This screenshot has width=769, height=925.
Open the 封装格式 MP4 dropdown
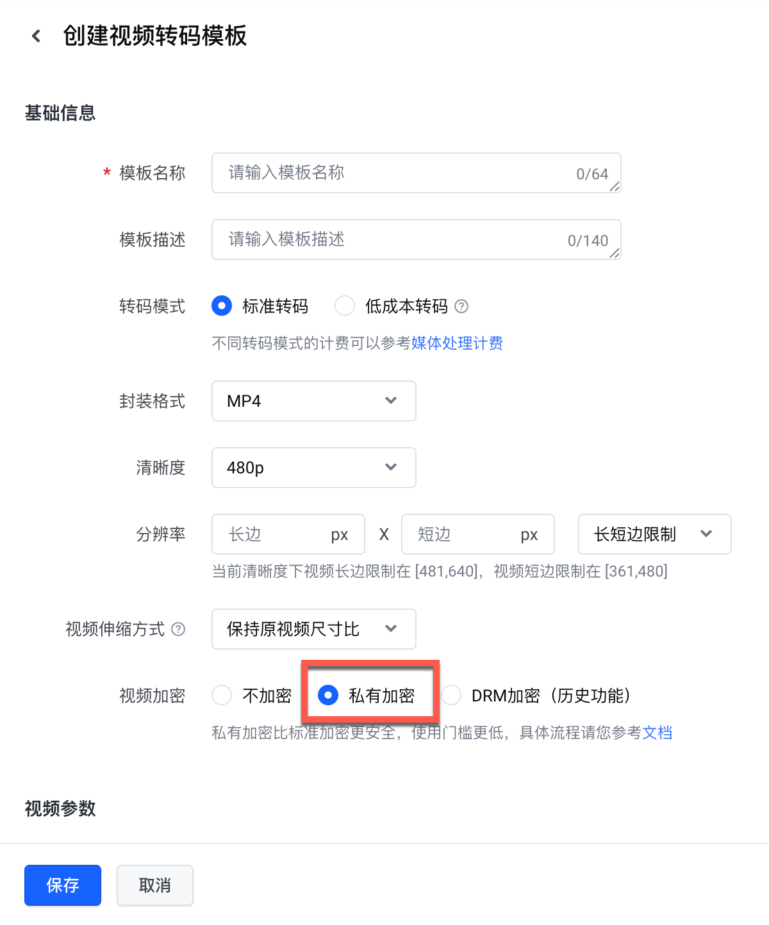point(314,401)
